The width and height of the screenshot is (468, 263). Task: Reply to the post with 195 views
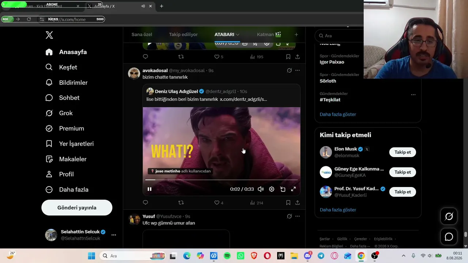[146, 57]
